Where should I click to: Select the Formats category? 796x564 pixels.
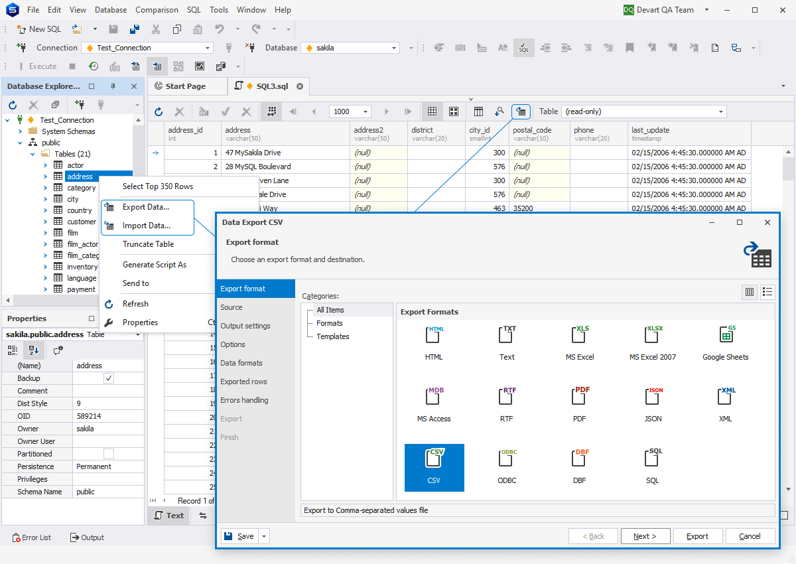coord(329,323)
